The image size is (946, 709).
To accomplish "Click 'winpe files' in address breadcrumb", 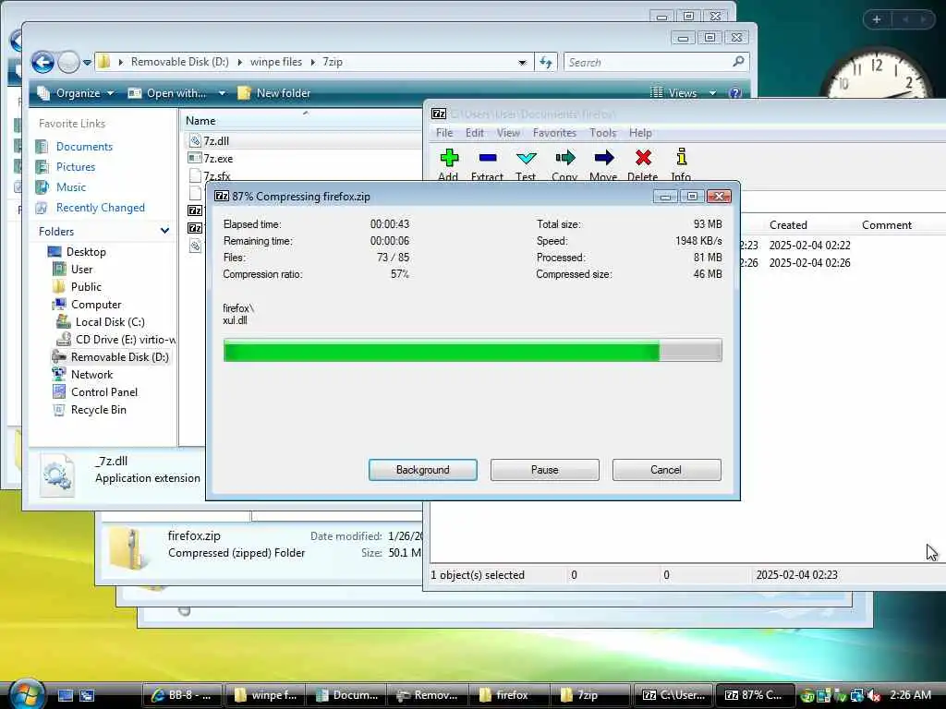I will click(275, 62).
